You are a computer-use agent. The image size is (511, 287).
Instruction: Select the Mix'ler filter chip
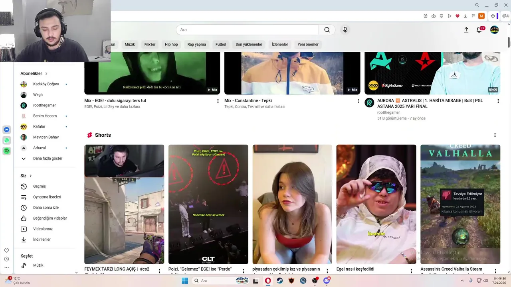point(150,44)
